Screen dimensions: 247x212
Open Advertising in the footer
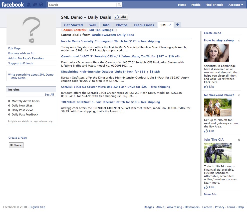pos(174,207)
